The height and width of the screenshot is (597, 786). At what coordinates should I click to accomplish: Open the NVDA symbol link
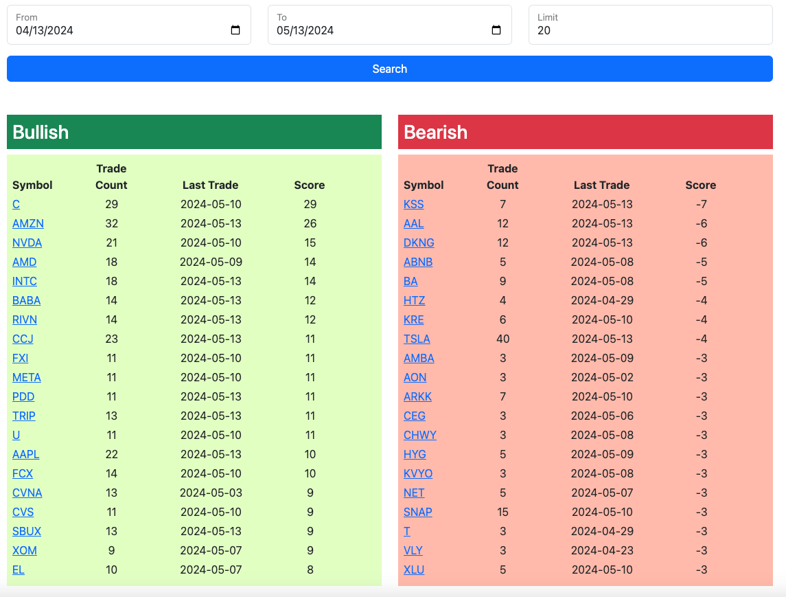coord(27,243)
